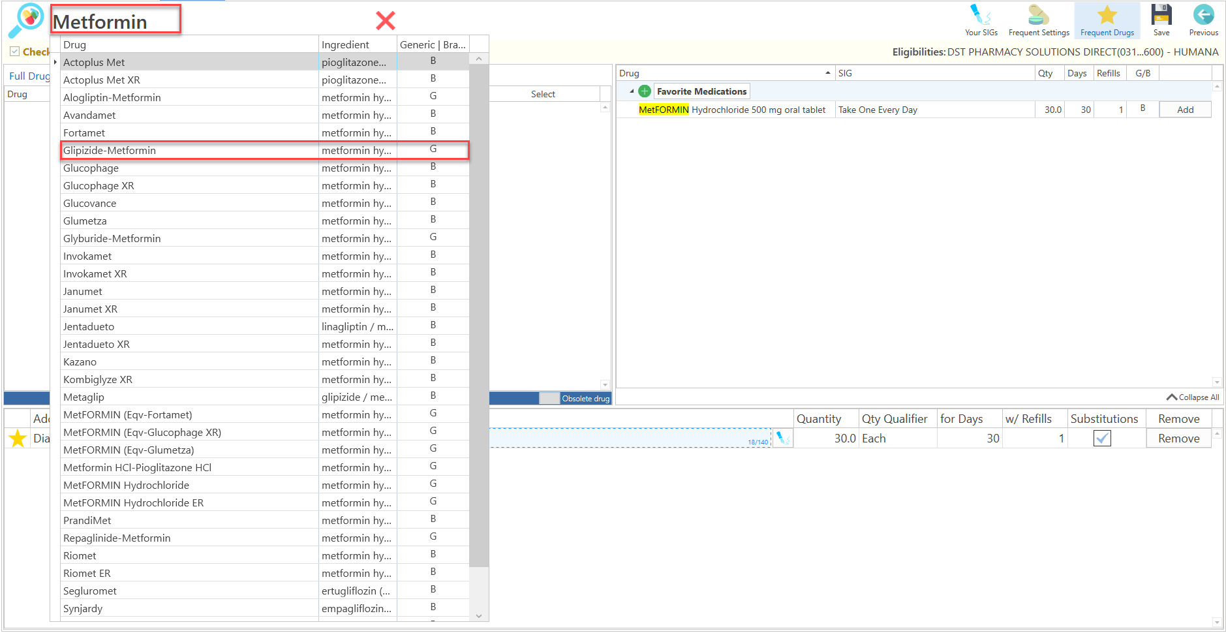Select Riomet ER drug row
This screenshot has height=633, width=1226.
click(265, 573)
